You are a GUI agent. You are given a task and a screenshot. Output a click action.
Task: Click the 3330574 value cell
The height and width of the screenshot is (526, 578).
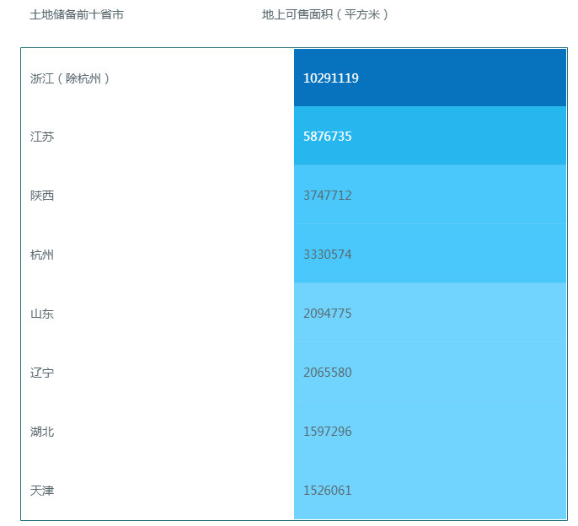click(328, 255)
